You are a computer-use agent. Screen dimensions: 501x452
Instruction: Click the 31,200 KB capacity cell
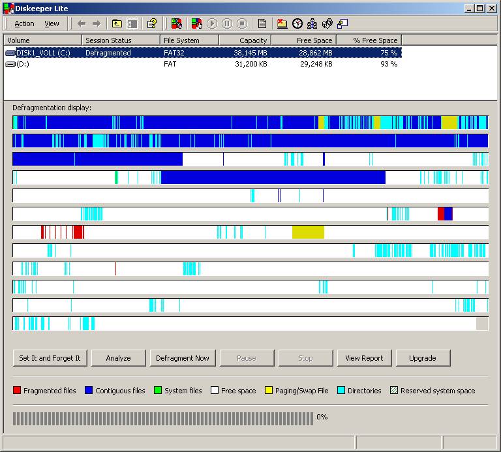pos(250,64)
